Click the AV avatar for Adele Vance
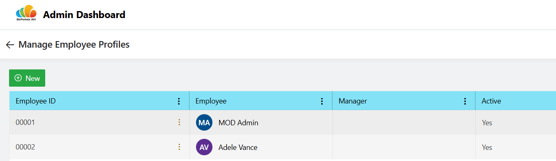This screenshot has width=556, height=161. 204,147
